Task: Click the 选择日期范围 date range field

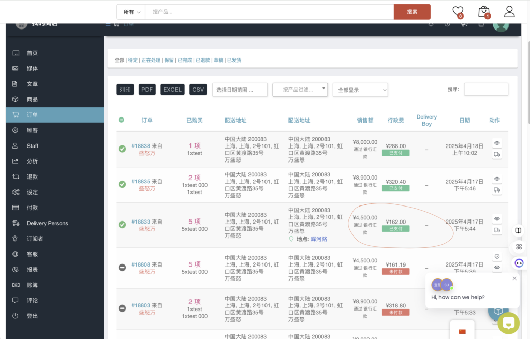Action: click(x=240, y=90)
